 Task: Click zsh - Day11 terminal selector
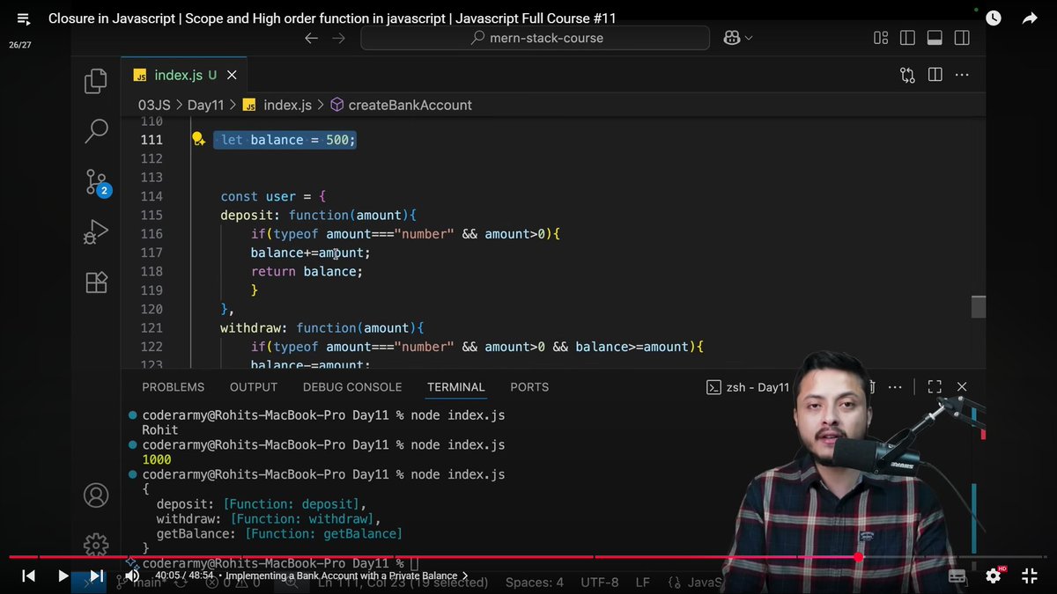[748, 387]
